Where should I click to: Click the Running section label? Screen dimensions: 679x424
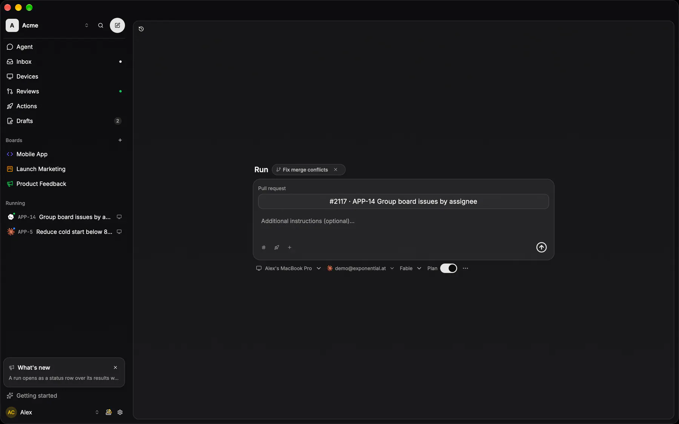click(x=15, y=203)
